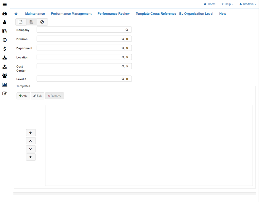Screen dimensions: 259x202
Task: Click the Add template button
Action: point(23,96)
